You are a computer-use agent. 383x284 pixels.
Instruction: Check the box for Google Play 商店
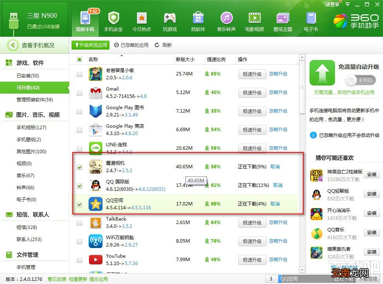(79, 130)
